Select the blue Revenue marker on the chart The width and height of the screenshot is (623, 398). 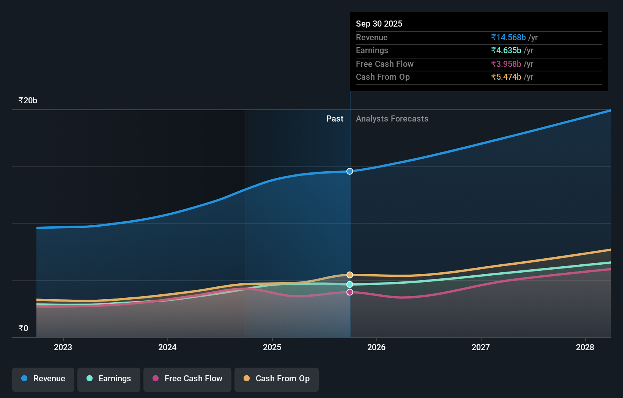(349, 171)
